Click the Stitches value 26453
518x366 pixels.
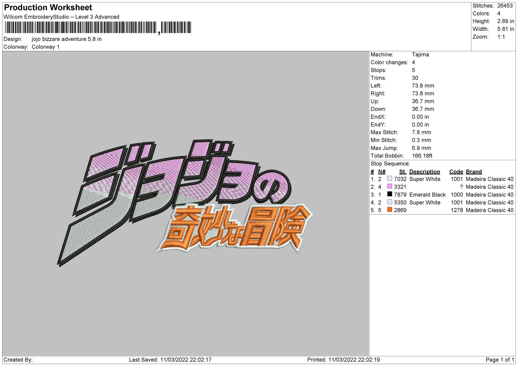point(505,6)
